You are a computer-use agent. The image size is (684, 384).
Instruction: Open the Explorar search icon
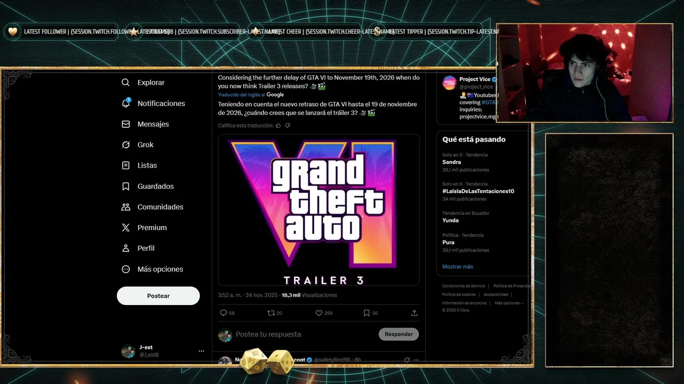pyautogui.click(x=126, y=83)
